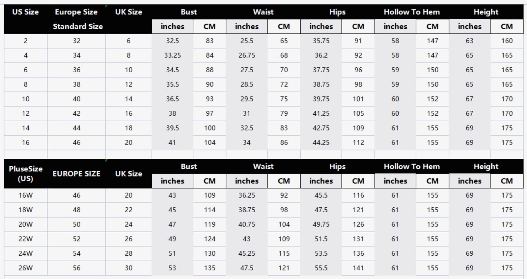Click the 55.5 hips inches cell
Image resolution: width=527 pixels, height=279 pixels.
(321, 268)
